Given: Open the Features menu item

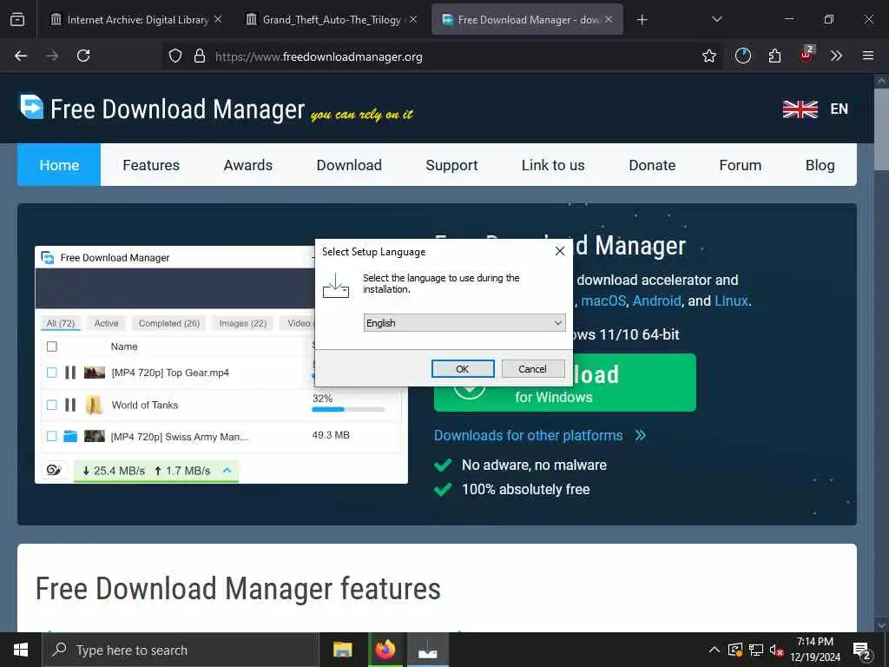Looking at the screenshot, I should click(x=151, y=165).
